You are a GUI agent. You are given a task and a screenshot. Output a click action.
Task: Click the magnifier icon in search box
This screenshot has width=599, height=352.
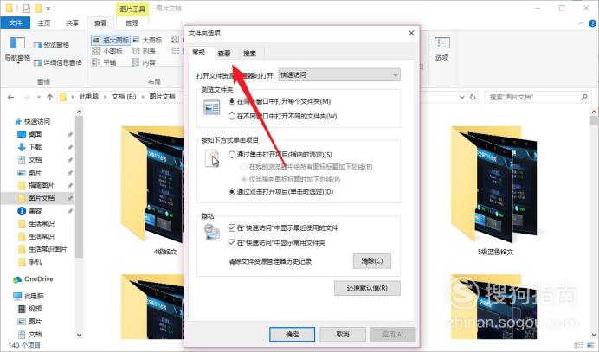click(584, 97)
